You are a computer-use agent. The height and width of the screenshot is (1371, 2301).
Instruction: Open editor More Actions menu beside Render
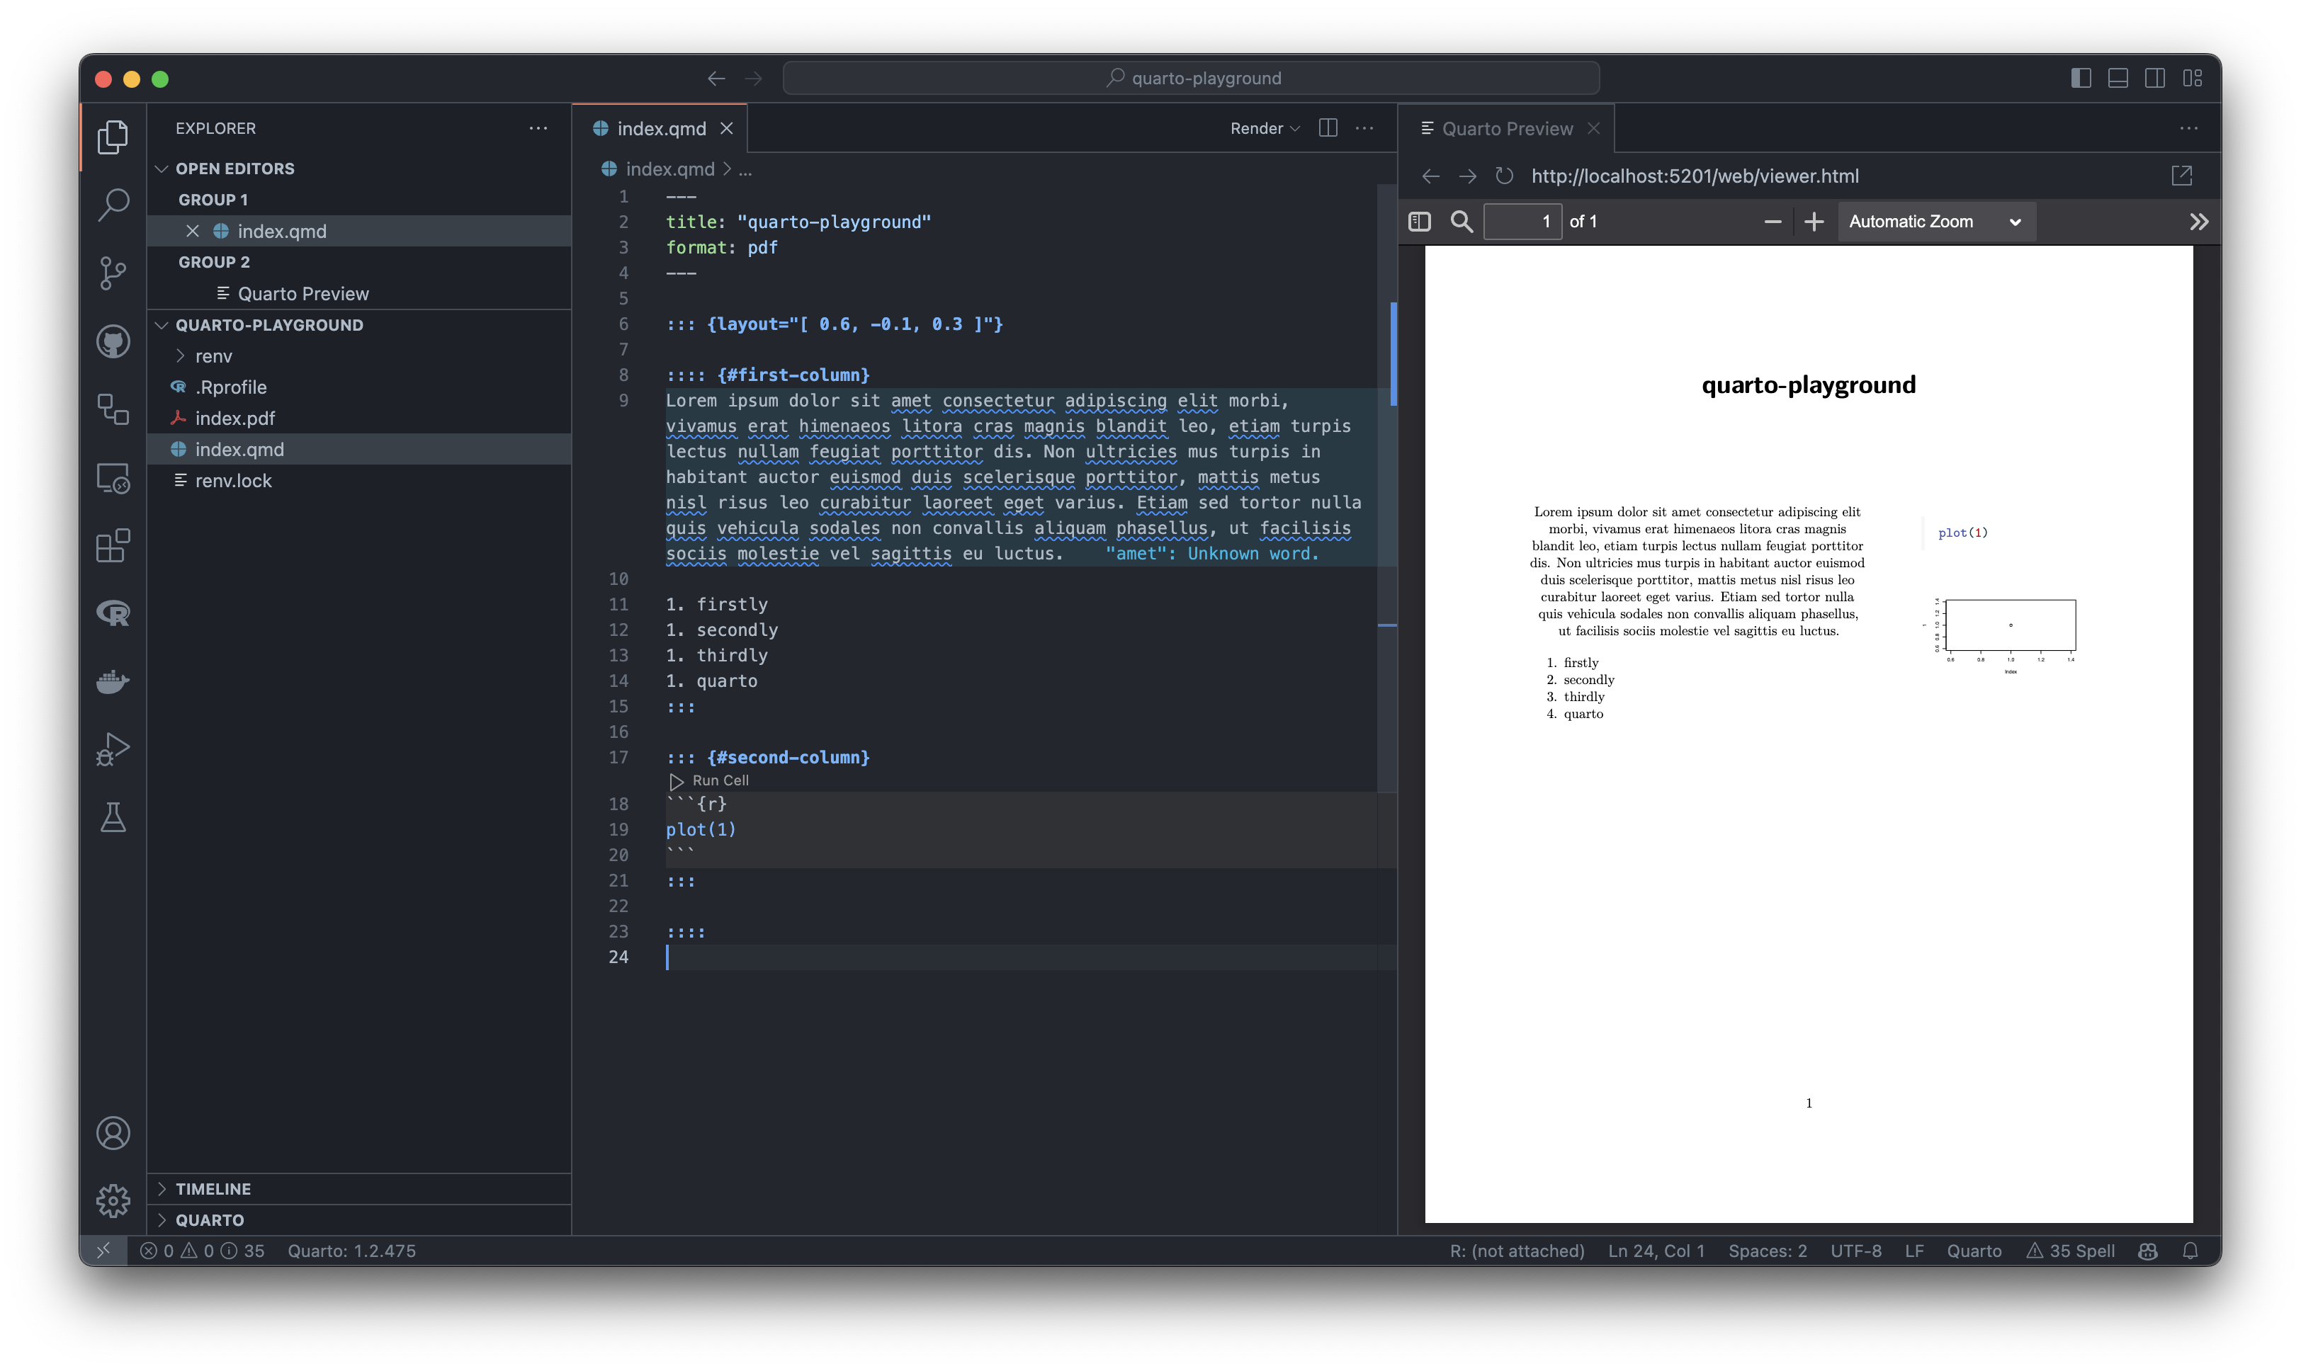tap(1365, 128)
